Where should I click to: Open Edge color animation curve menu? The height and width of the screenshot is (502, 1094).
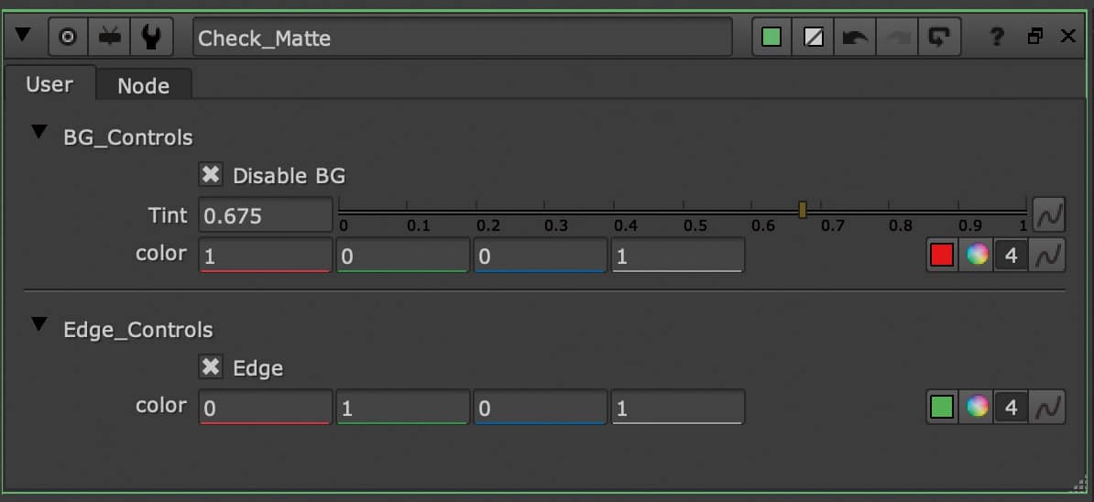click(x=1049, y=407)
